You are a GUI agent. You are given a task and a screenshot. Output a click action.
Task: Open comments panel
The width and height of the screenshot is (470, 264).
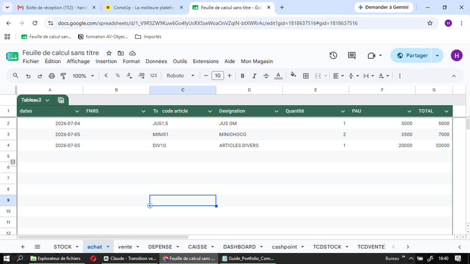point(352,56)
